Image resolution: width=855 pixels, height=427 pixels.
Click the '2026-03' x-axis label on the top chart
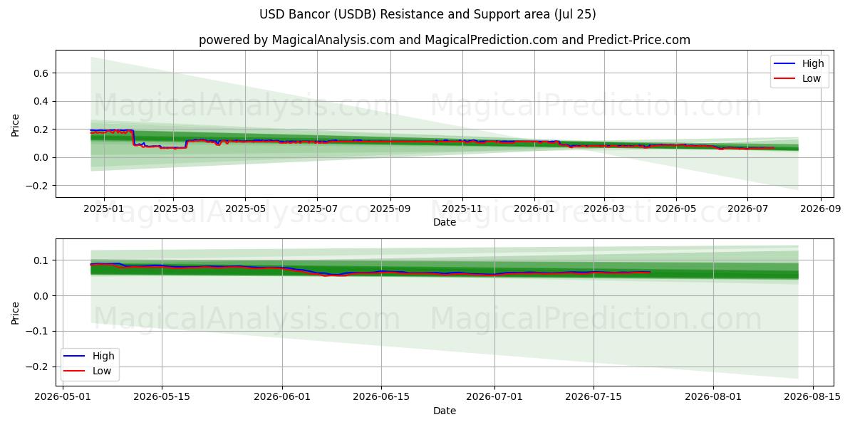click(x=603, y=210)
